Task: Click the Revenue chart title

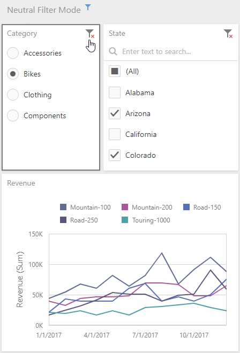Action: click(21, 183)
